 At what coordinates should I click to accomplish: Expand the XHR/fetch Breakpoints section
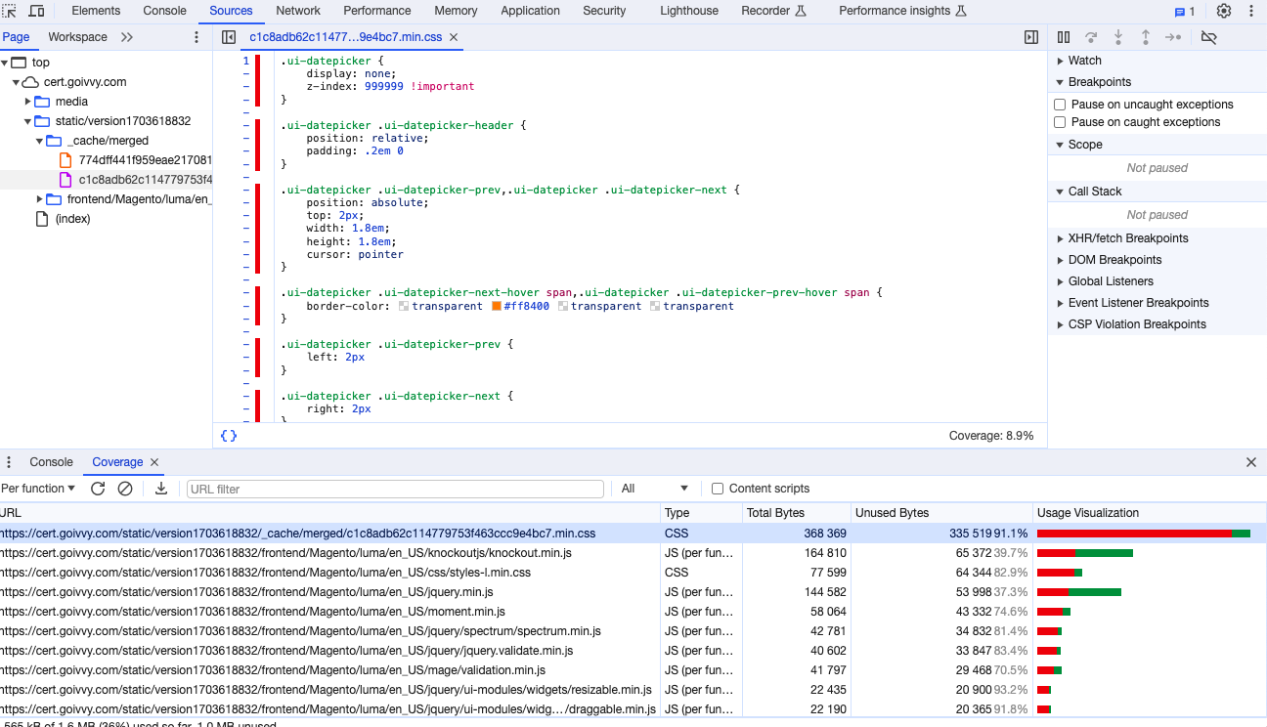pos(1127,238)
